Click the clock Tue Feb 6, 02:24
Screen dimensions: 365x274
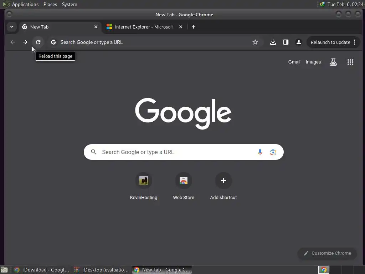(345, 4)
